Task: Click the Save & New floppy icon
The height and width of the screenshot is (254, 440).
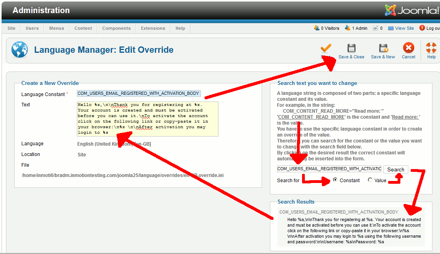Action: point(383,48)
